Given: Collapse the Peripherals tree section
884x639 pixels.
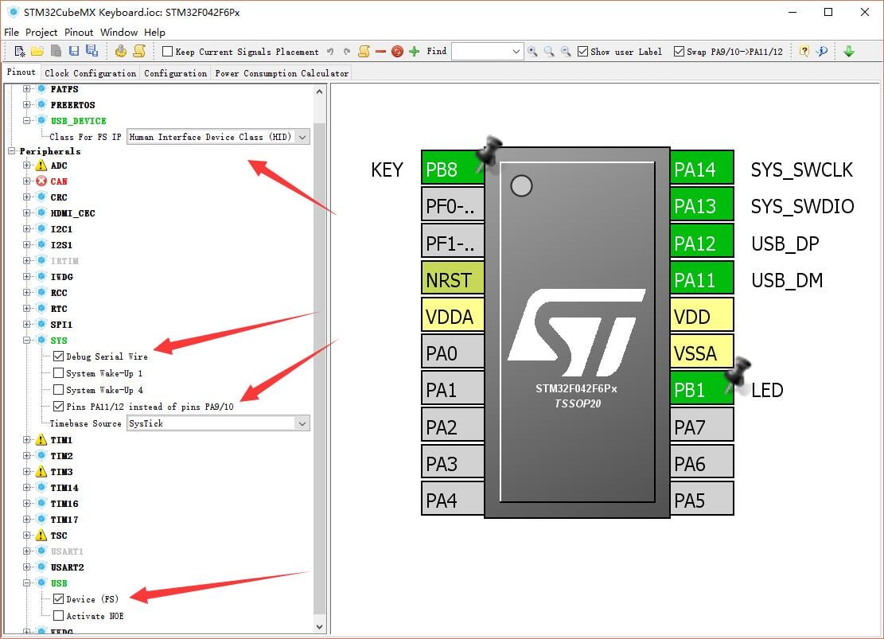Looking at the screenshot, I should pyautogui.click(x=11, y=151).
